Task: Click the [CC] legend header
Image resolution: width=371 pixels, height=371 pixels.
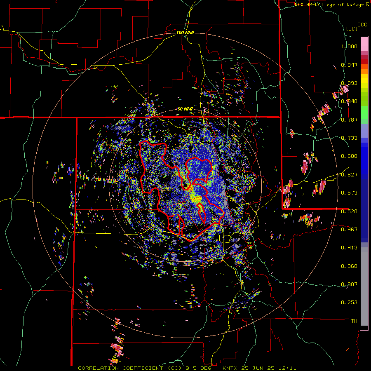Action: tap(352, 28)
